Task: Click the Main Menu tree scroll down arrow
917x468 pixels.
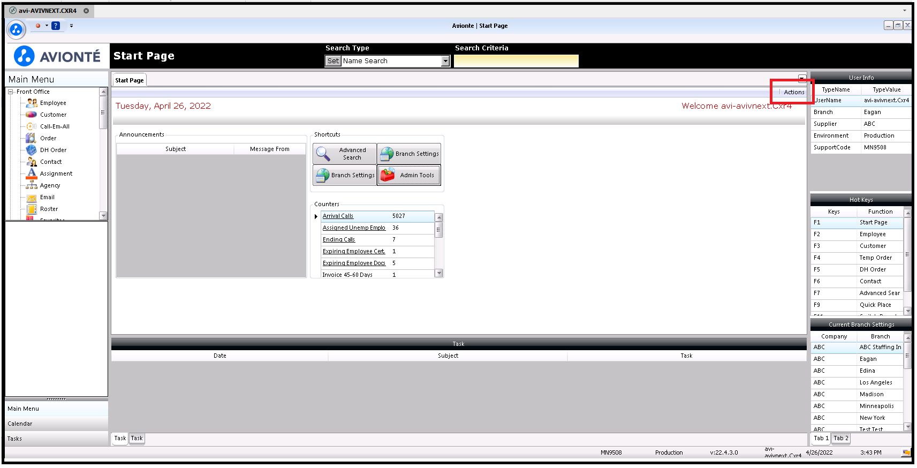Action: (x=103, y=216)
